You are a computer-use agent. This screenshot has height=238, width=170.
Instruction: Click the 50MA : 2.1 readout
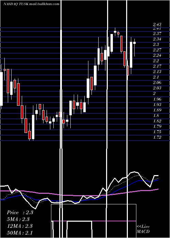tap(20, 233)
